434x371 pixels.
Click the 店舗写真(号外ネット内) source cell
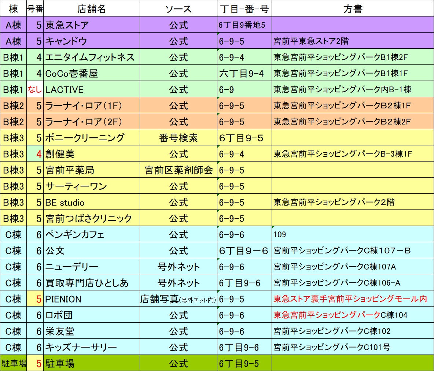pyautogui.click(x=179, y=298)
